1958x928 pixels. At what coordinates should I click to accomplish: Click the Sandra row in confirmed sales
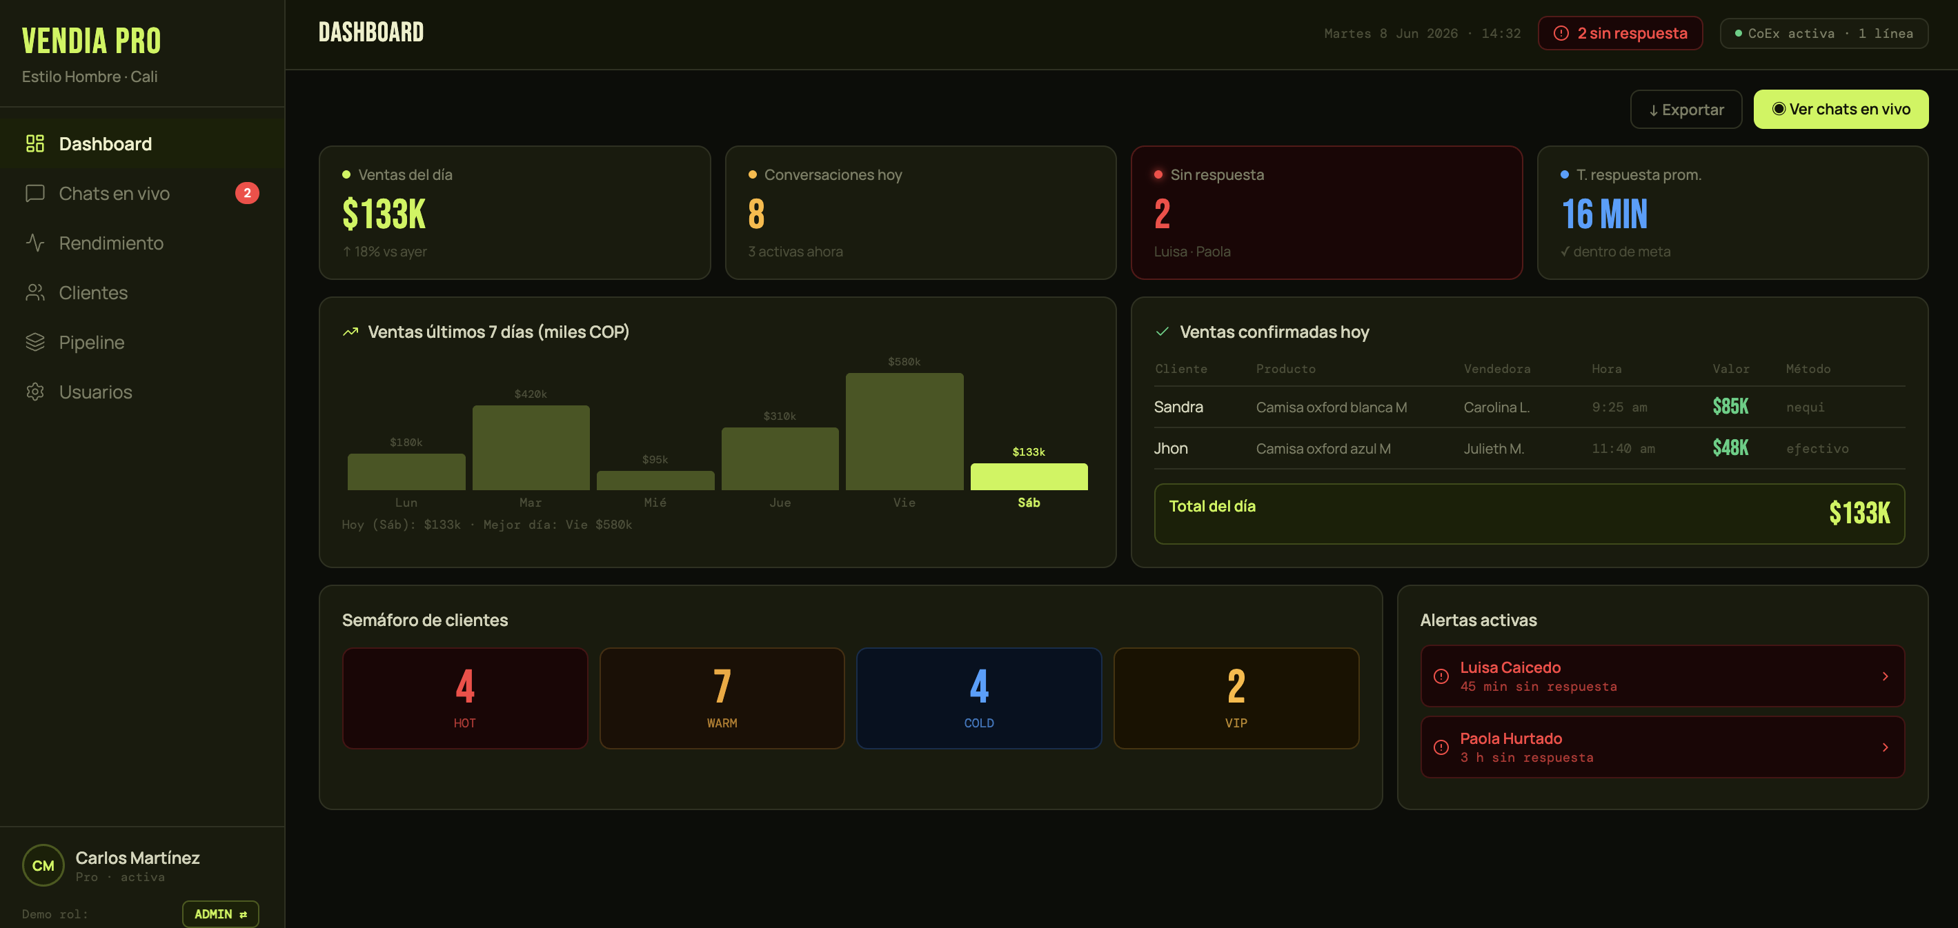click(x=1530, y=407)
